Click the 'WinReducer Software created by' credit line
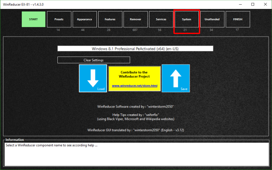The width and height of the screenshot is (272, 170). (136, 107)
